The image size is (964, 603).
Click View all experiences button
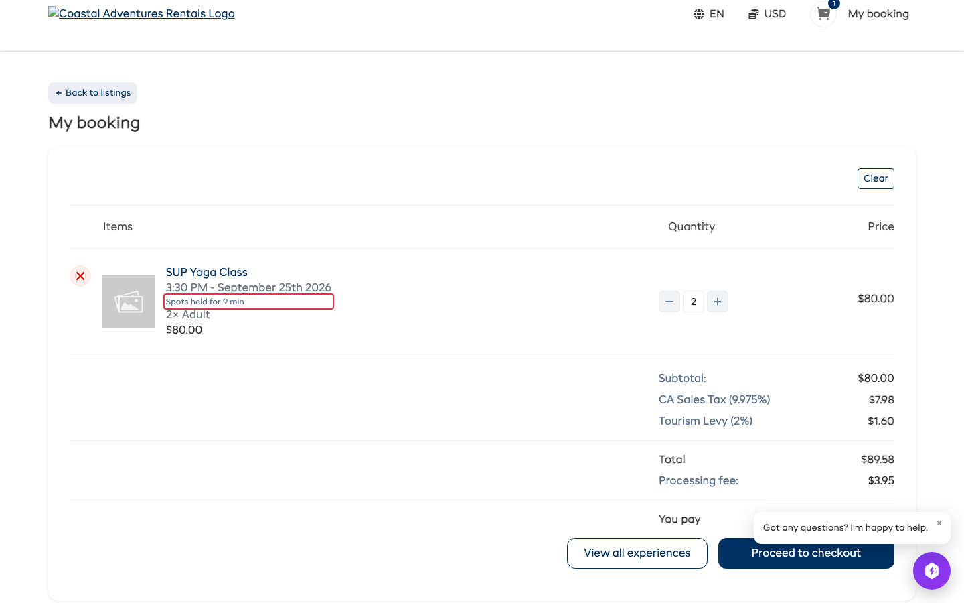pos(637,553)
